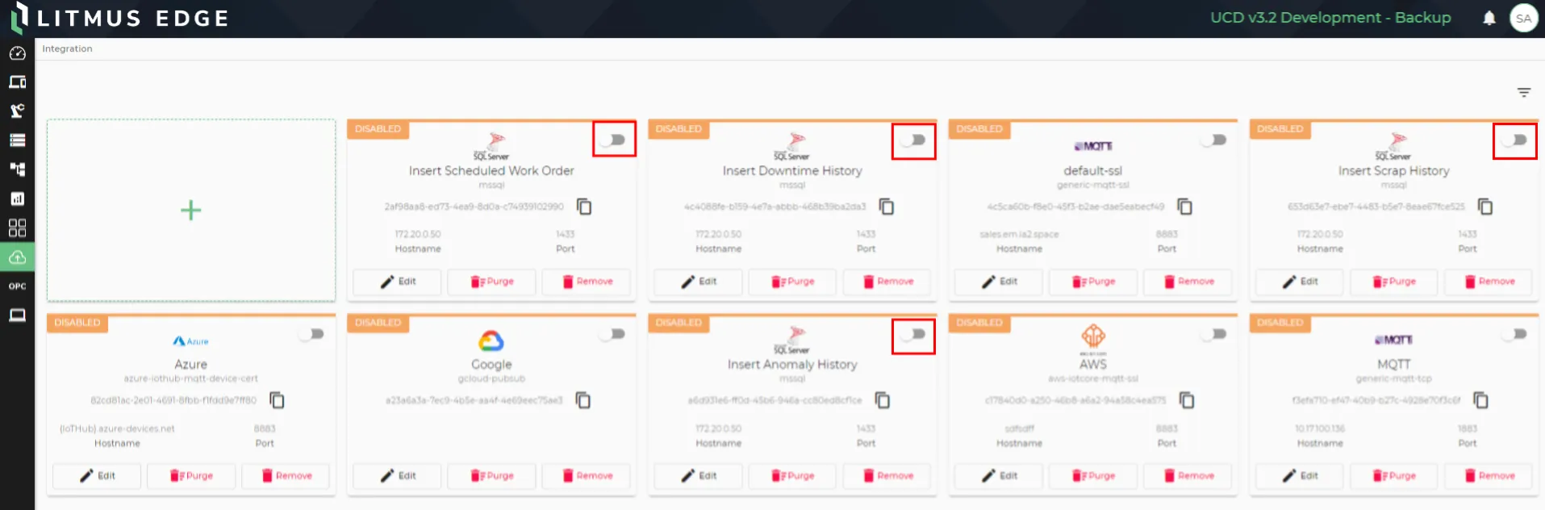Copy the Google connector ID
The height and width of the screenshot is (510, 1545).
pos(583,400)
